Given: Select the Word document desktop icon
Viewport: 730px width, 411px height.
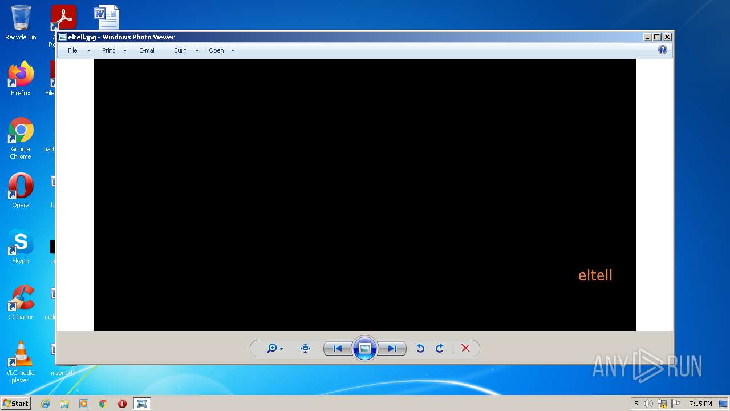Looking at the screenshot, I should coord(107,17).
